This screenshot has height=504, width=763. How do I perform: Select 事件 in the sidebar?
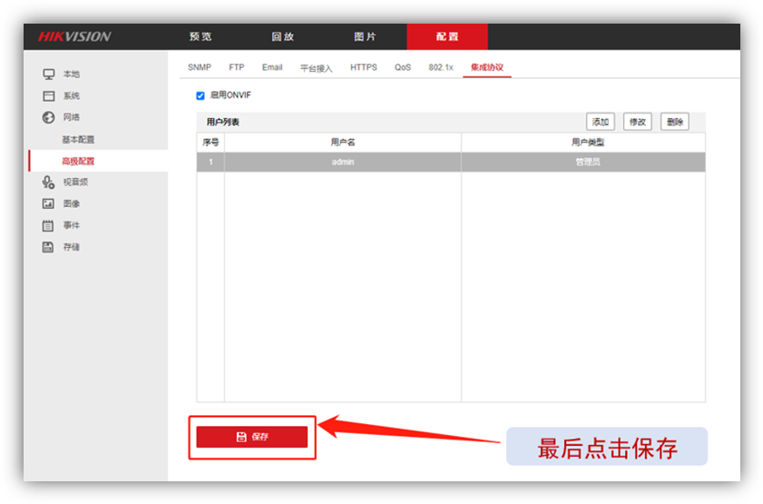pos(72,225)
